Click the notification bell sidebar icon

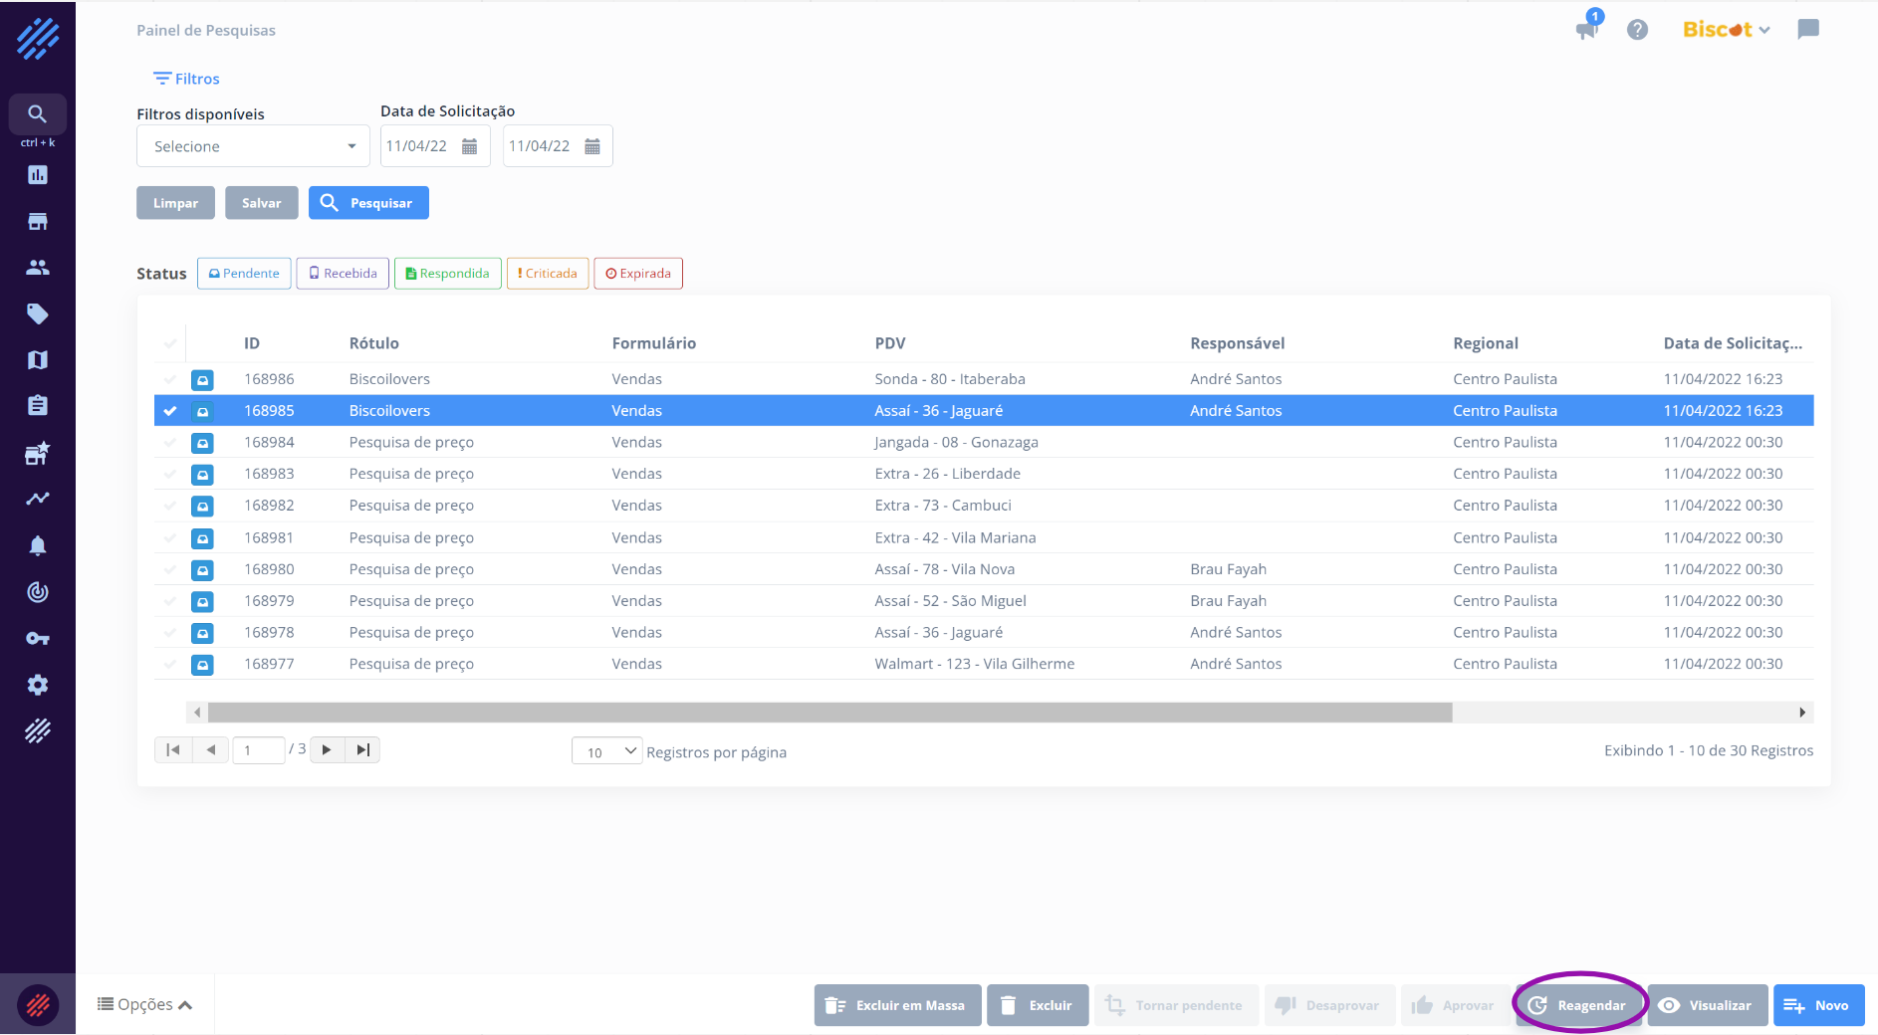tap(38, 545)
